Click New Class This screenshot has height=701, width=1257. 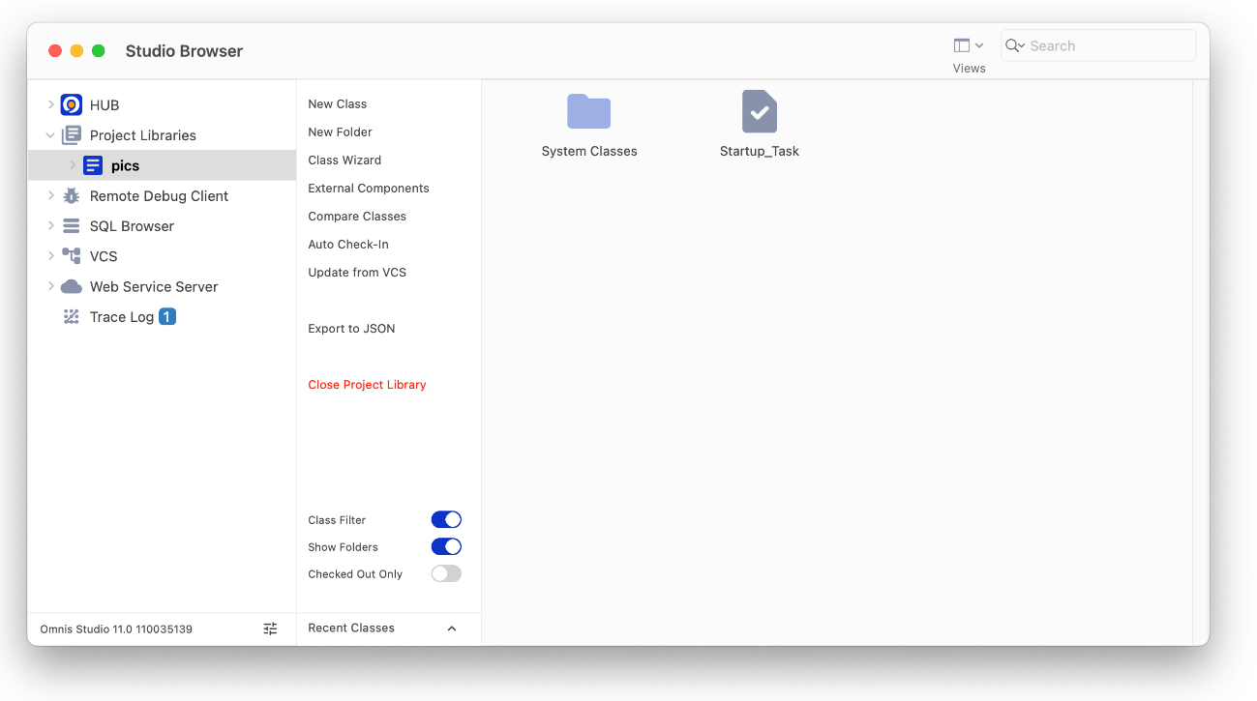click(x=338, y=103)
